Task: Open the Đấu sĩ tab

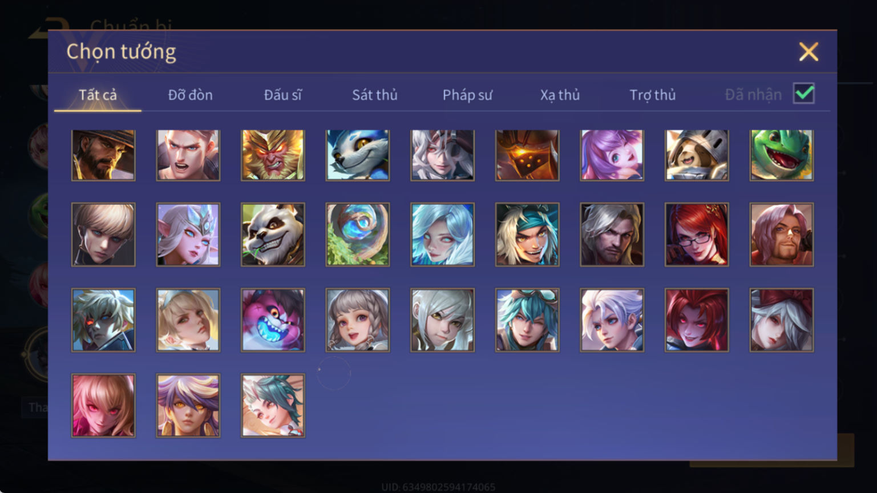Action: coord(282,95)
